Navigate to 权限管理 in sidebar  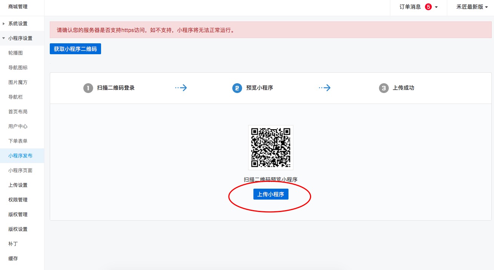pos(18,200)
